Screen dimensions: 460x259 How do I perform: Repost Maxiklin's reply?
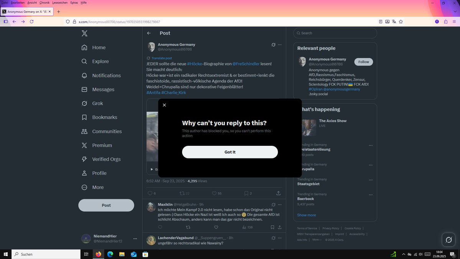[x=188, y=227]
